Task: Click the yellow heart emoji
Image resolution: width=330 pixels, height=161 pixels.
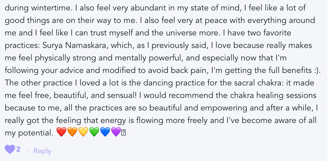Action: tap(83, 133)
